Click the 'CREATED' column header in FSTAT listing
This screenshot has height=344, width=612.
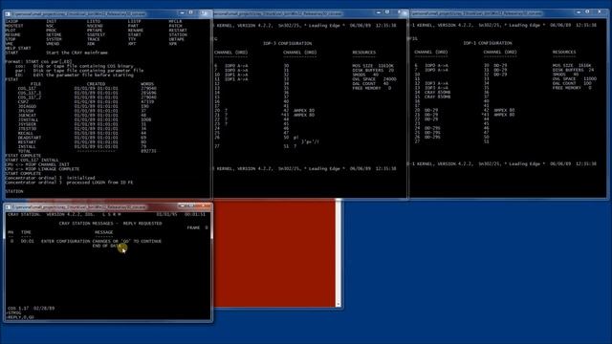pyautogui.click(x=96, y=84)
